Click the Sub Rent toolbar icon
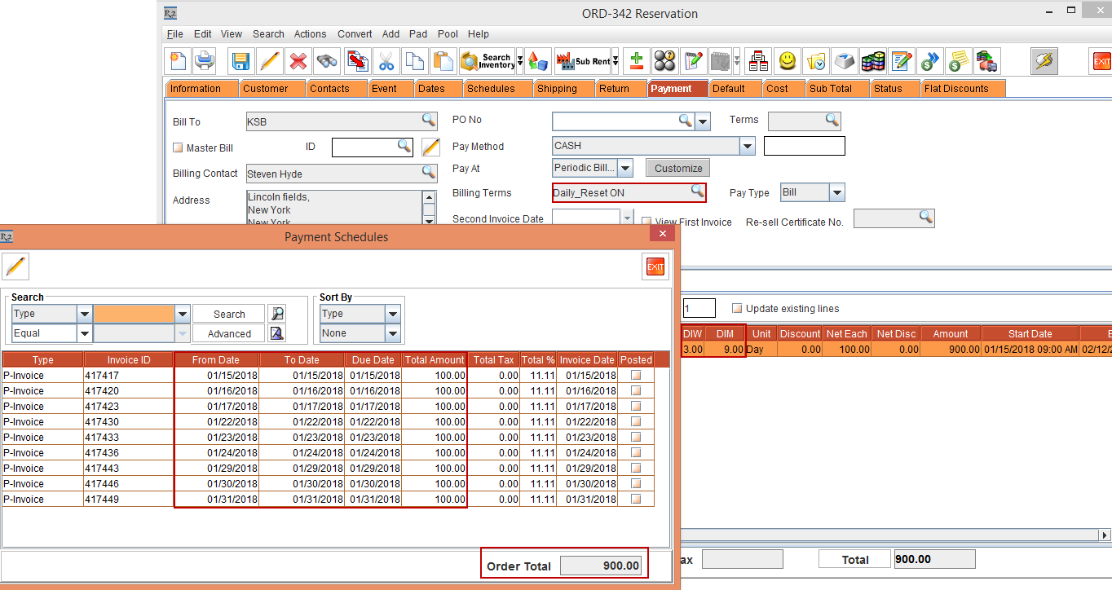The width and height of the screenshot is (1112, 590). 582,61
